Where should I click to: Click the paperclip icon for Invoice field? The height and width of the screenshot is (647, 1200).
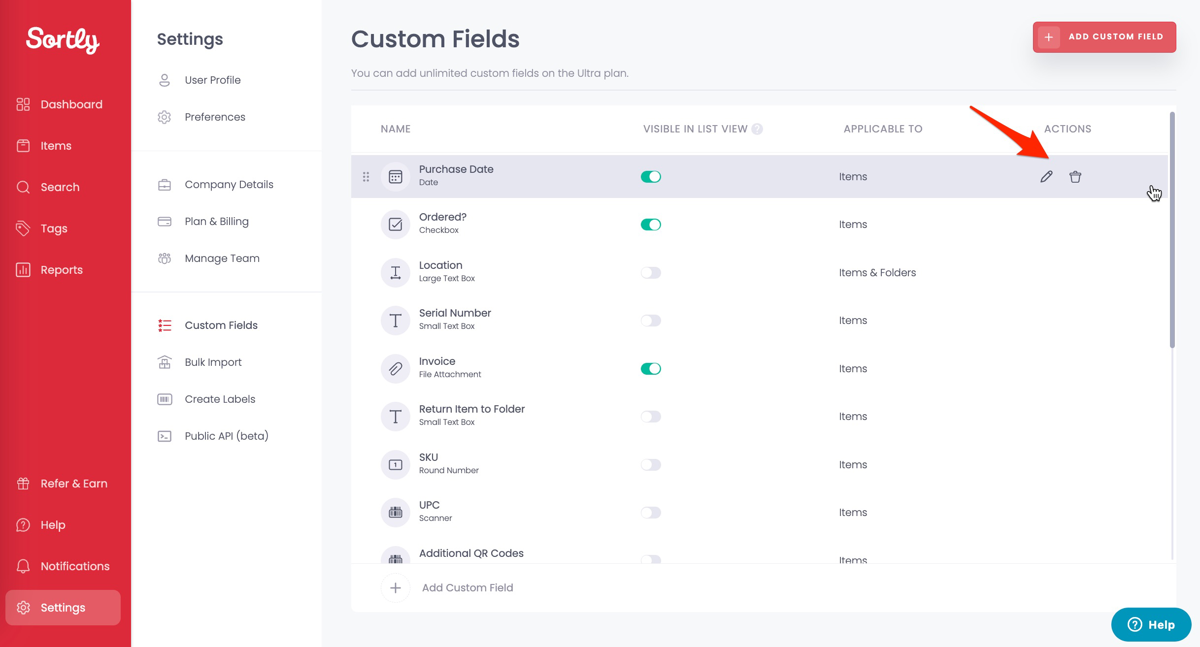point(395,369)
